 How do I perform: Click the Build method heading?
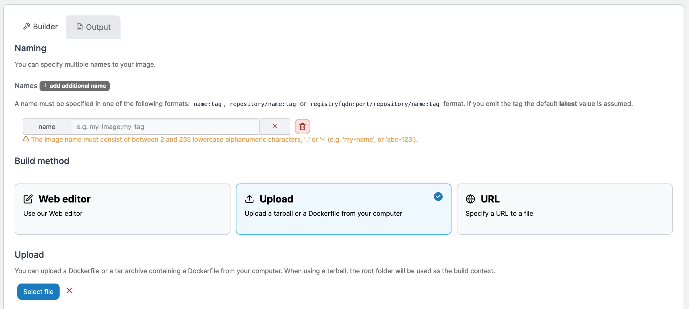(42, 161)
